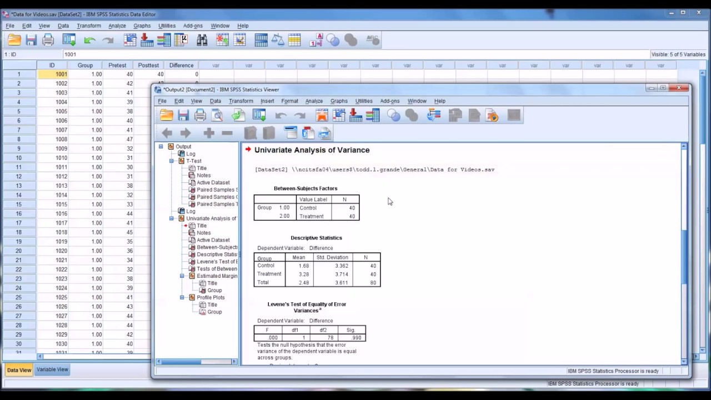Click Select Last Output icon in Viewer
Image resolution: width=711 pixels, height=400 pixels.
pos(434,115)
